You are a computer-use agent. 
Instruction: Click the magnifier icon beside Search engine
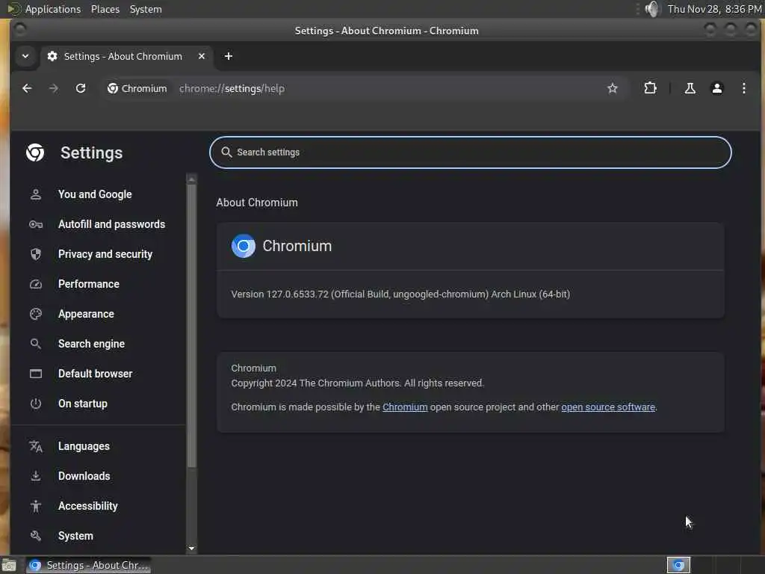(x=36, y=344)
